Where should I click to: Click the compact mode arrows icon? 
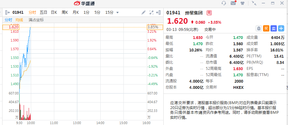[x=254, y=3]
